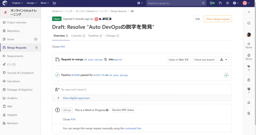Image resolution: width=256 pixels, height=135 pixels.
Task: Click the Work in Progress help icon
Action: pyautogui.click(x=107, y=110)
